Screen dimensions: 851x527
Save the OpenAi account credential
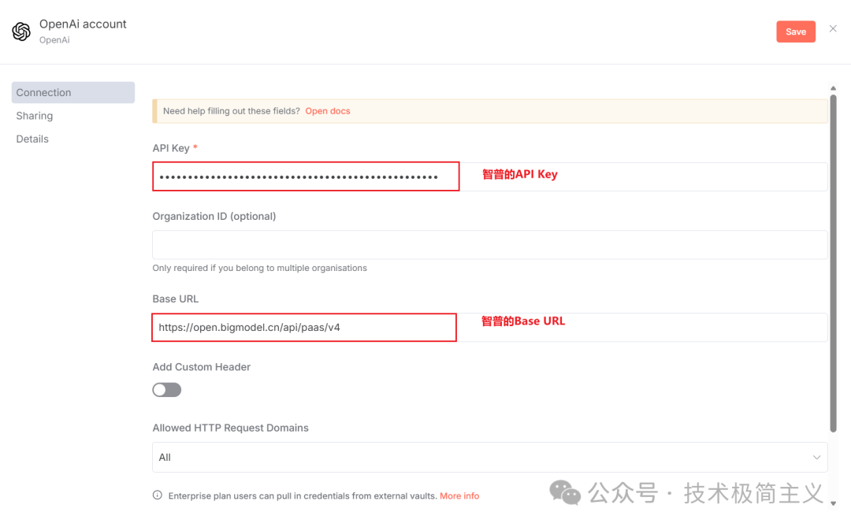coord(796,32)
